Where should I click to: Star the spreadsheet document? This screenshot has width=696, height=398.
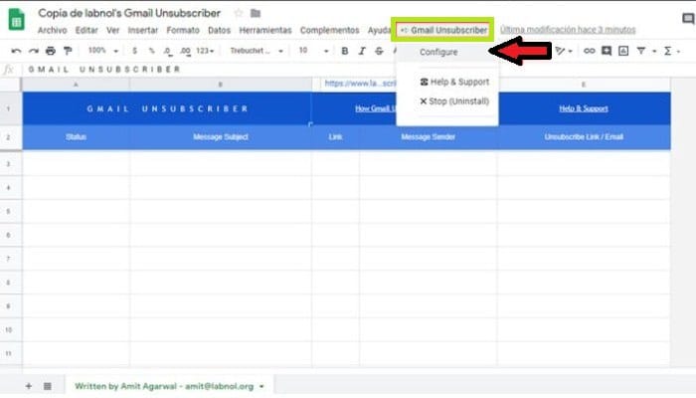pos(239,13)
